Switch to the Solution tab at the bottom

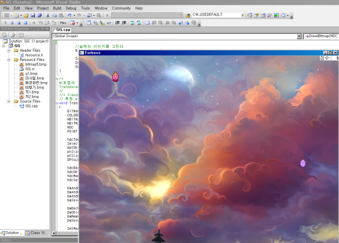(x=12, y=233)
